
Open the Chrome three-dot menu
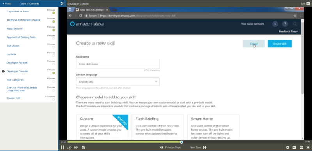(x=301, y=16)
